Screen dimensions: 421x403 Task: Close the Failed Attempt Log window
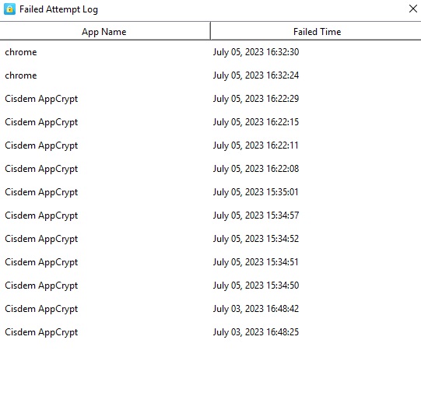pos(413,9)
